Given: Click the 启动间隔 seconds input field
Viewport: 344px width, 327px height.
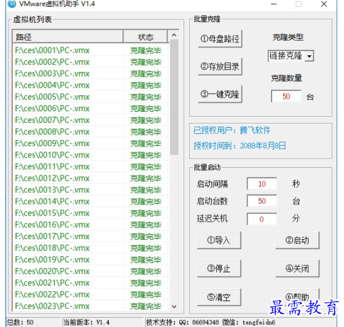Looking at the screenshot, I should tap(262, 184).
